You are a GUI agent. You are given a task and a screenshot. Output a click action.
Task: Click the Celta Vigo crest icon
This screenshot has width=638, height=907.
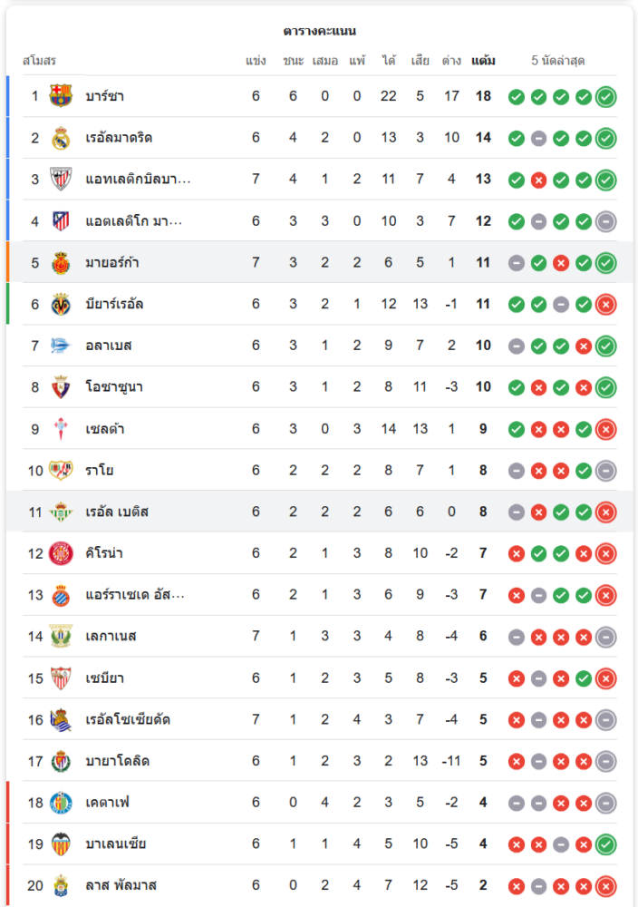coord(61,428)
